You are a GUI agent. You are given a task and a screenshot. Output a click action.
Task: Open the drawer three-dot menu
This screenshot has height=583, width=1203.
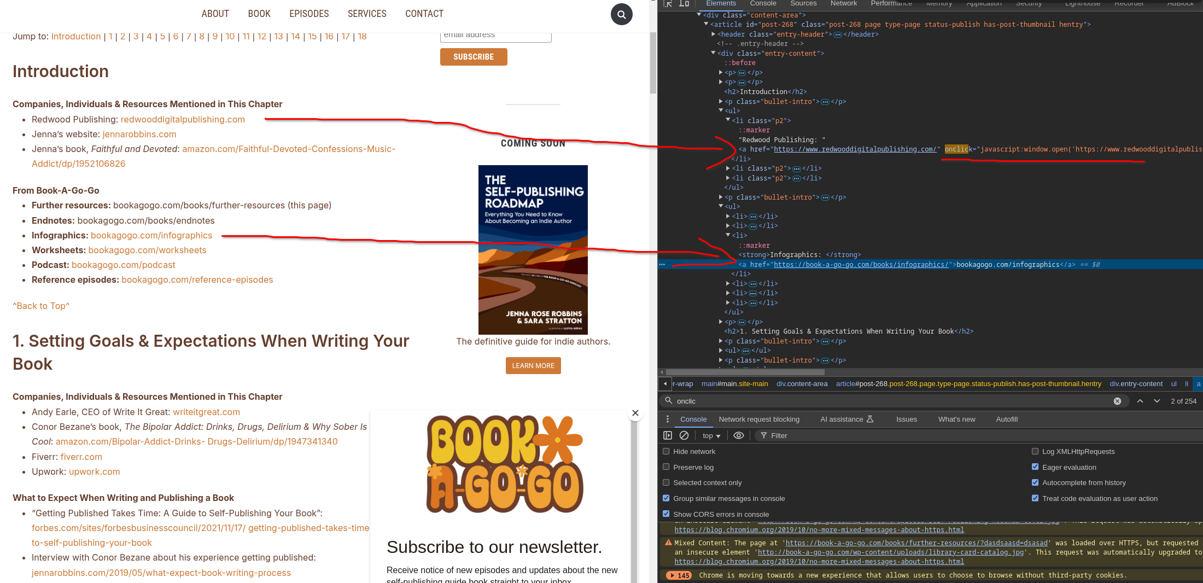coord(667,419)
